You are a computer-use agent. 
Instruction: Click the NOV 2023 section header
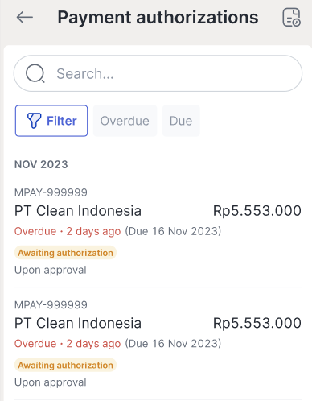[41, 164]
